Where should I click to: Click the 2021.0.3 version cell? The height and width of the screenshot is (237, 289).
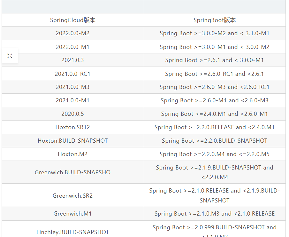(73, 60)
